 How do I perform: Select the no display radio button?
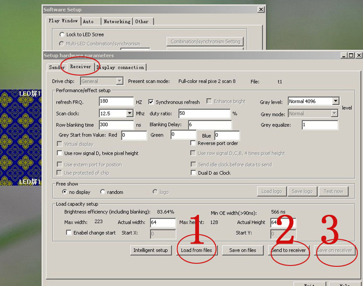[64, 192]
